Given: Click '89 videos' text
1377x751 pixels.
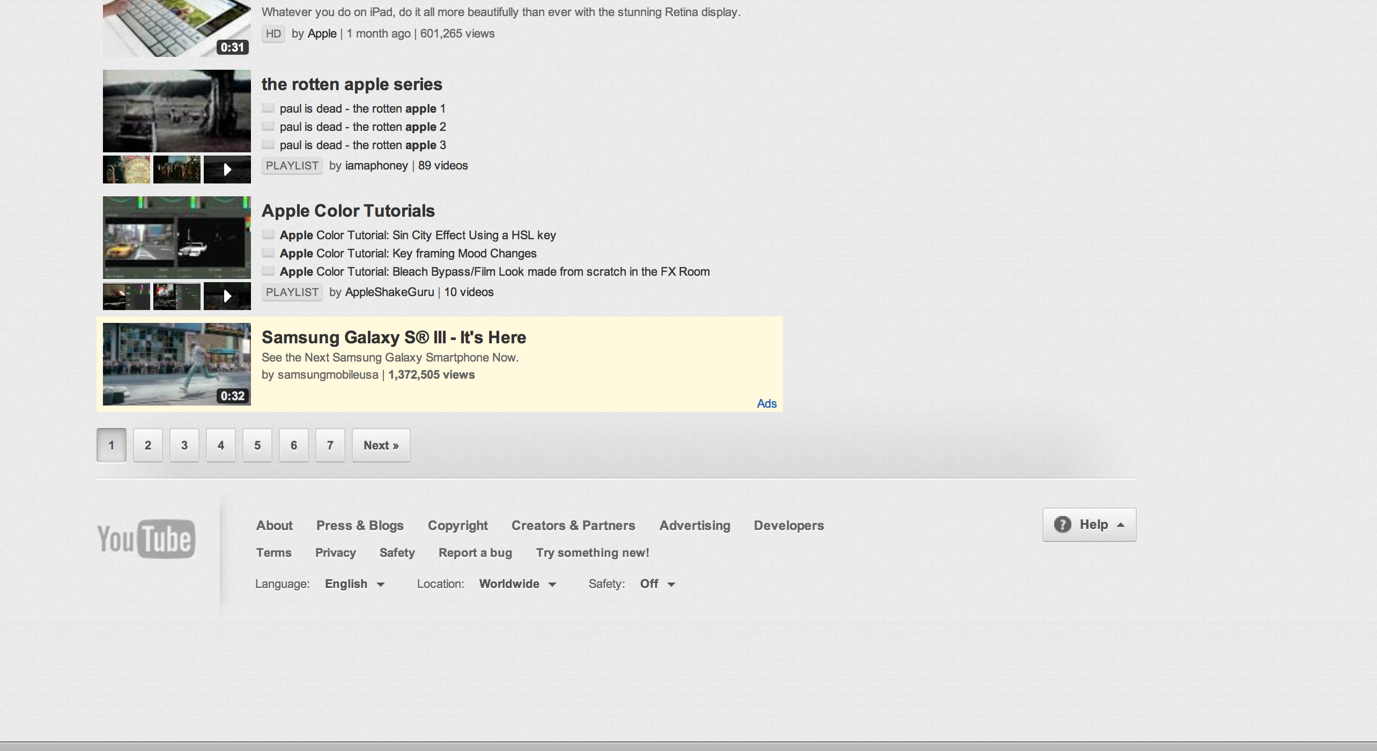Looking at the screenshot, I should [x=443, y=165].
